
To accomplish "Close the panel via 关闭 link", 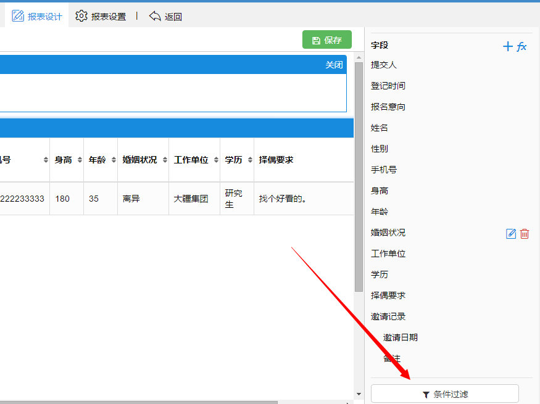I will click(x=334, y=65).
